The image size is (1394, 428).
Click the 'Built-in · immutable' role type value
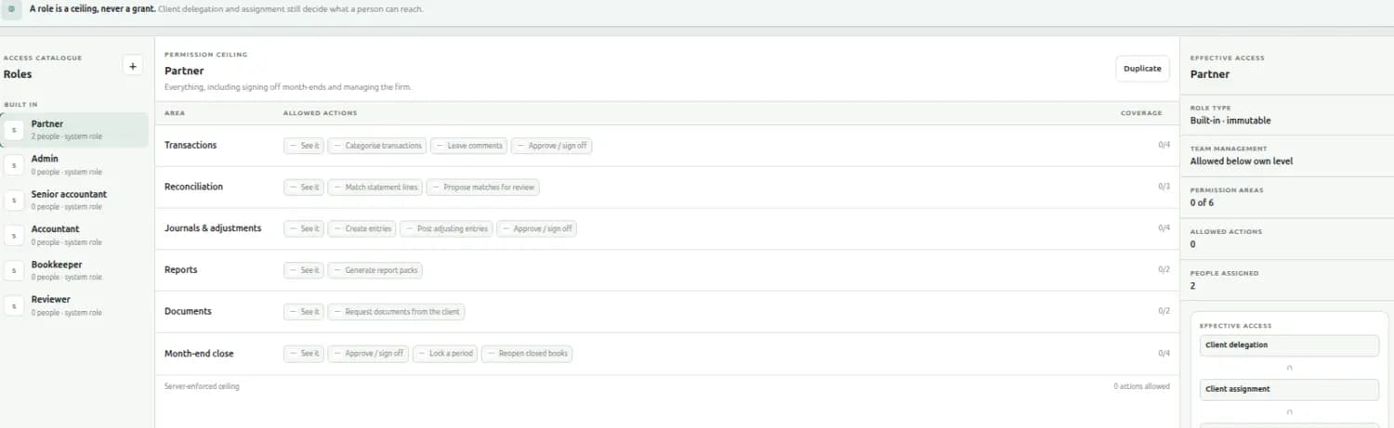[1230, 121]
